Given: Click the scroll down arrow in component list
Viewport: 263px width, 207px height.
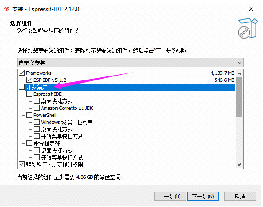Looking at the screenshot, I should pos(239,165).
